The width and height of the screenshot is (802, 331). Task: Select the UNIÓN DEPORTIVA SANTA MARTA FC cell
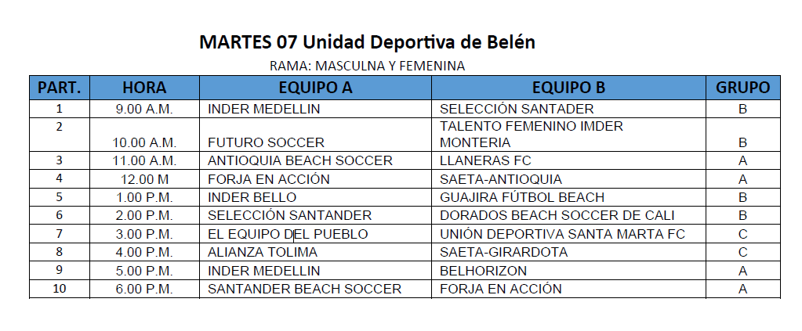click(562, 234)
